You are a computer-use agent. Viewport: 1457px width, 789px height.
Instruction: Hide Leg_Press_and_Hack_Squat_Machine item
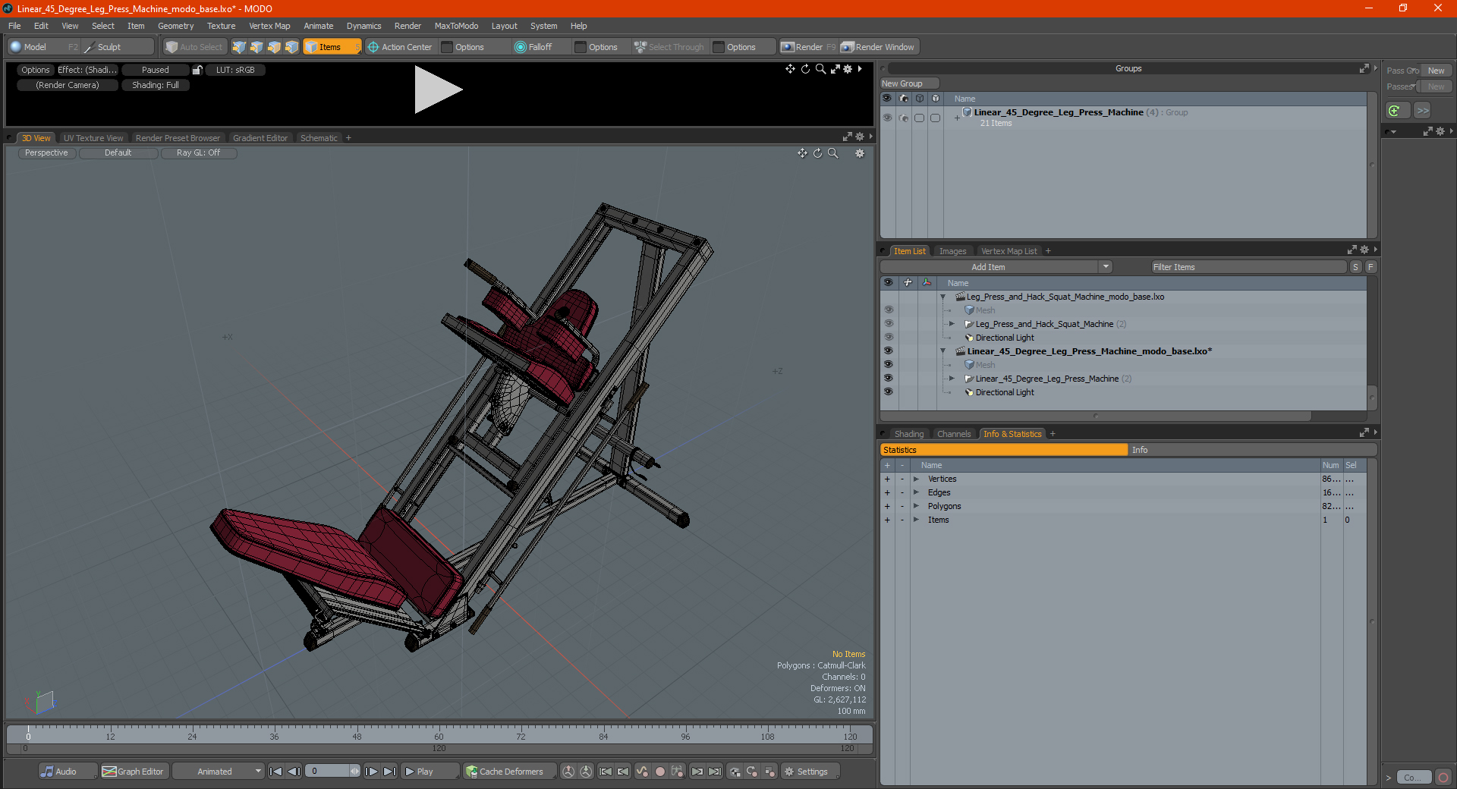[x=889, y=324]
